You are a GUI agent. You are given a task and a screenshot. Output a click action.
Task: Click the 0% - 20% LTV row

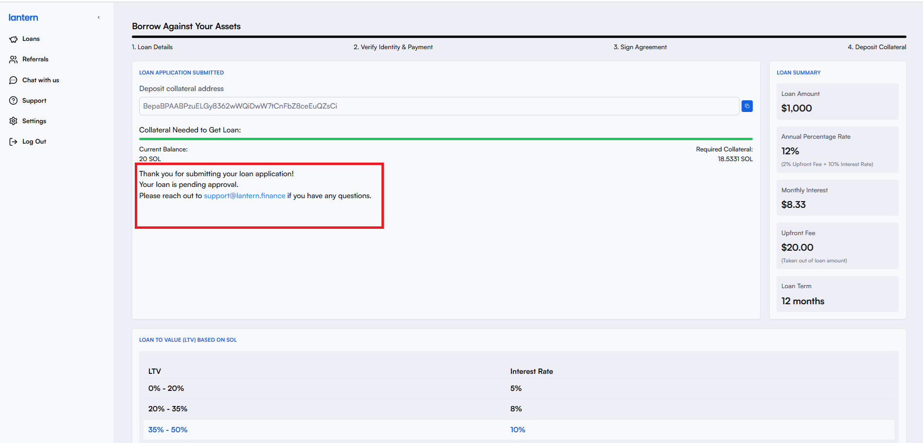pyautogui.click(x=519, y=388)
